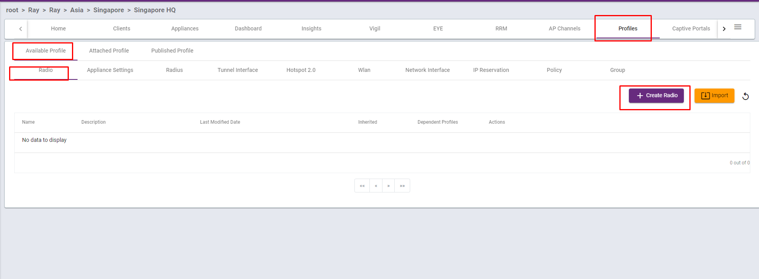
Task: Switch to the RRM tab
Action: (x=502, y=28)
